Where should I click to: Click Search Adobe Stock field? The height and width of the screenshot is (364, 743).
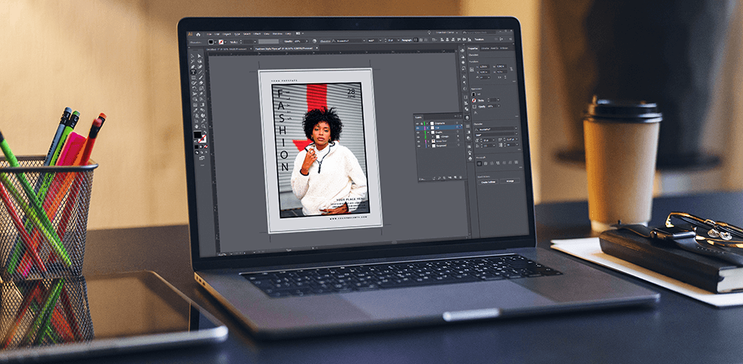[480, 33]
